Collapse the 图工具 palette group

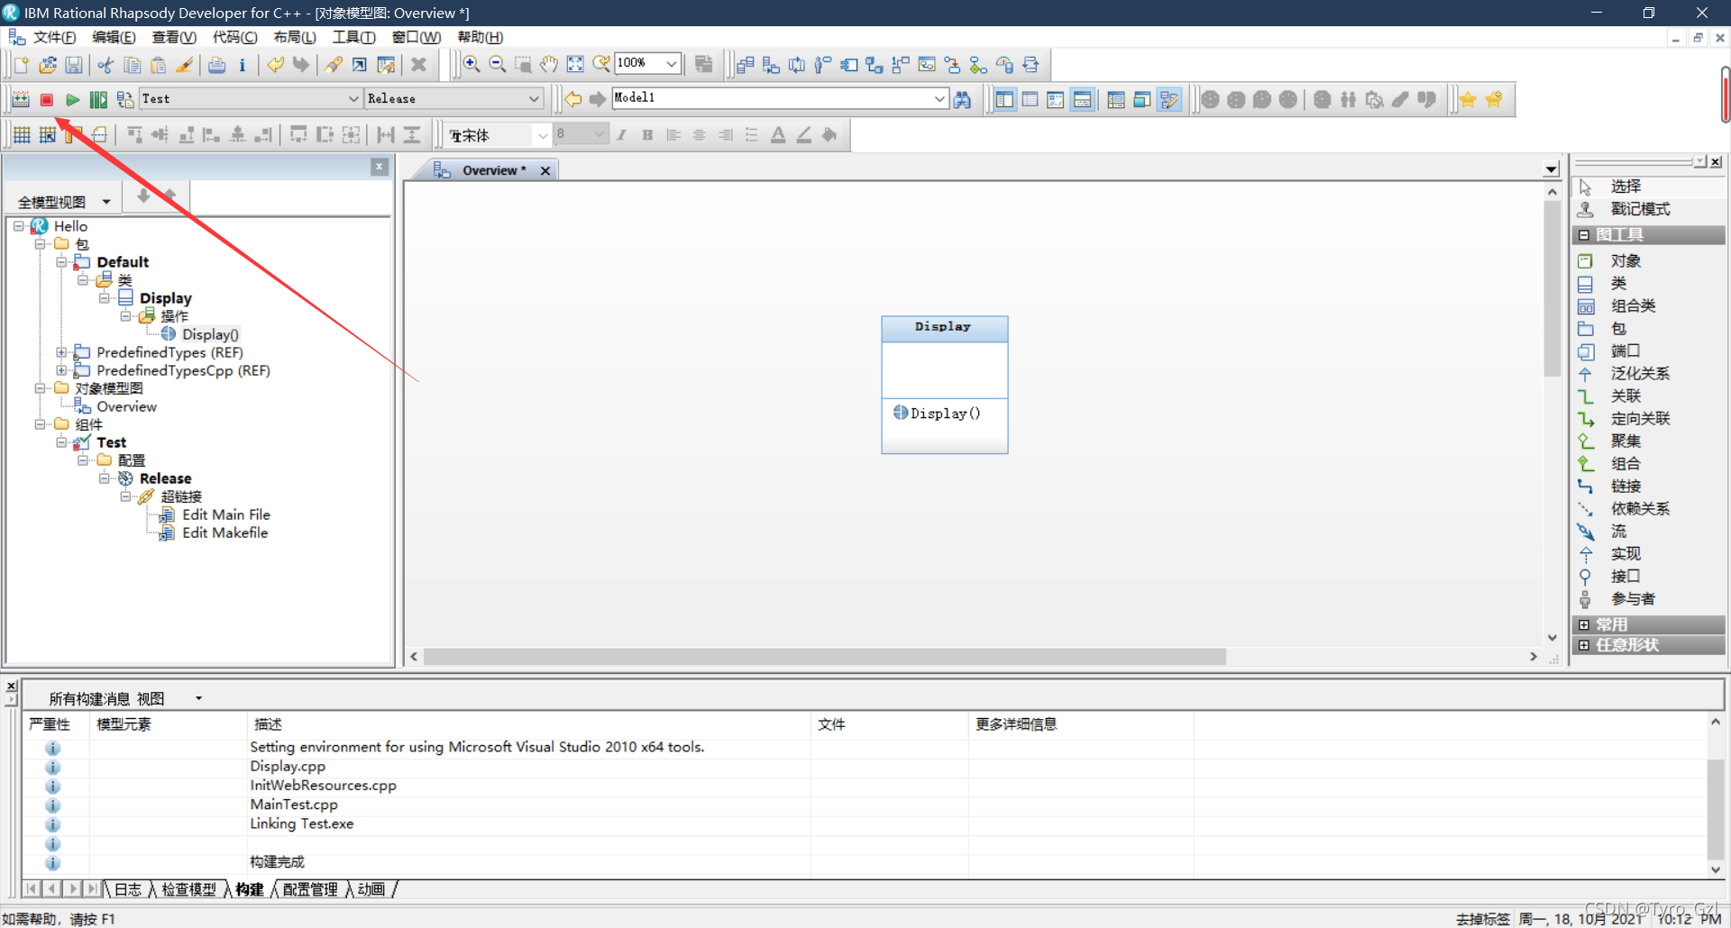point(1584,235)
